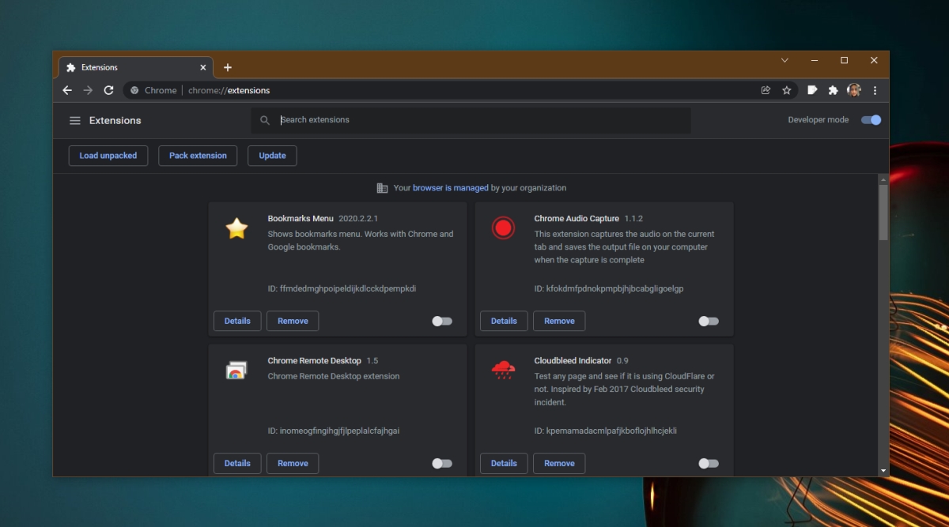Enable the Bookmarks Menu extension

click(442, 321)
